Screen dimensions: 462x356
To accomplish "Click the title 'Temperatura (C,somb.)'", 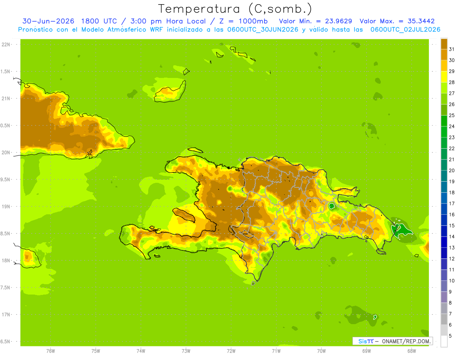I will pos(235,9).
